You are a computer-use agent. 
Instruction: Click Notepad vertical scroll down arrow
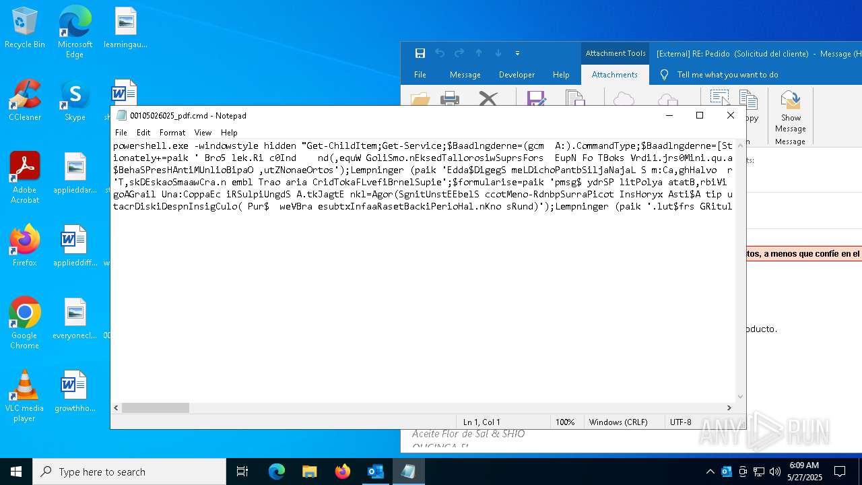(x=741, y=397)
